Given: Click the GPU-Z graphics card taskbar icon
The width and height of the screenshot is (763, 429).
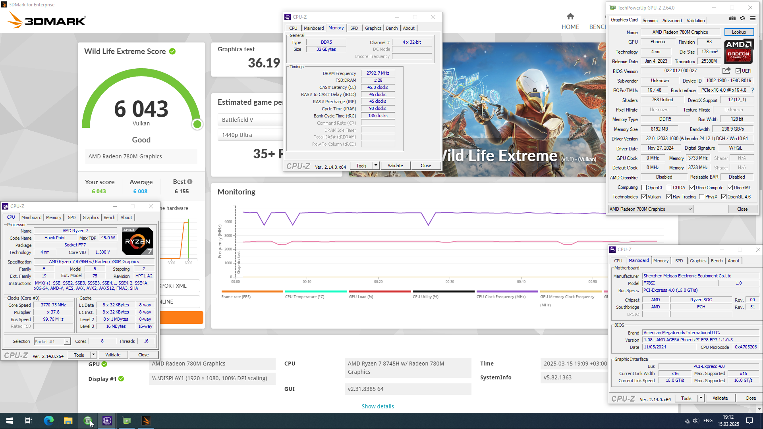Looking at the screenshot, I should (127, 421).
